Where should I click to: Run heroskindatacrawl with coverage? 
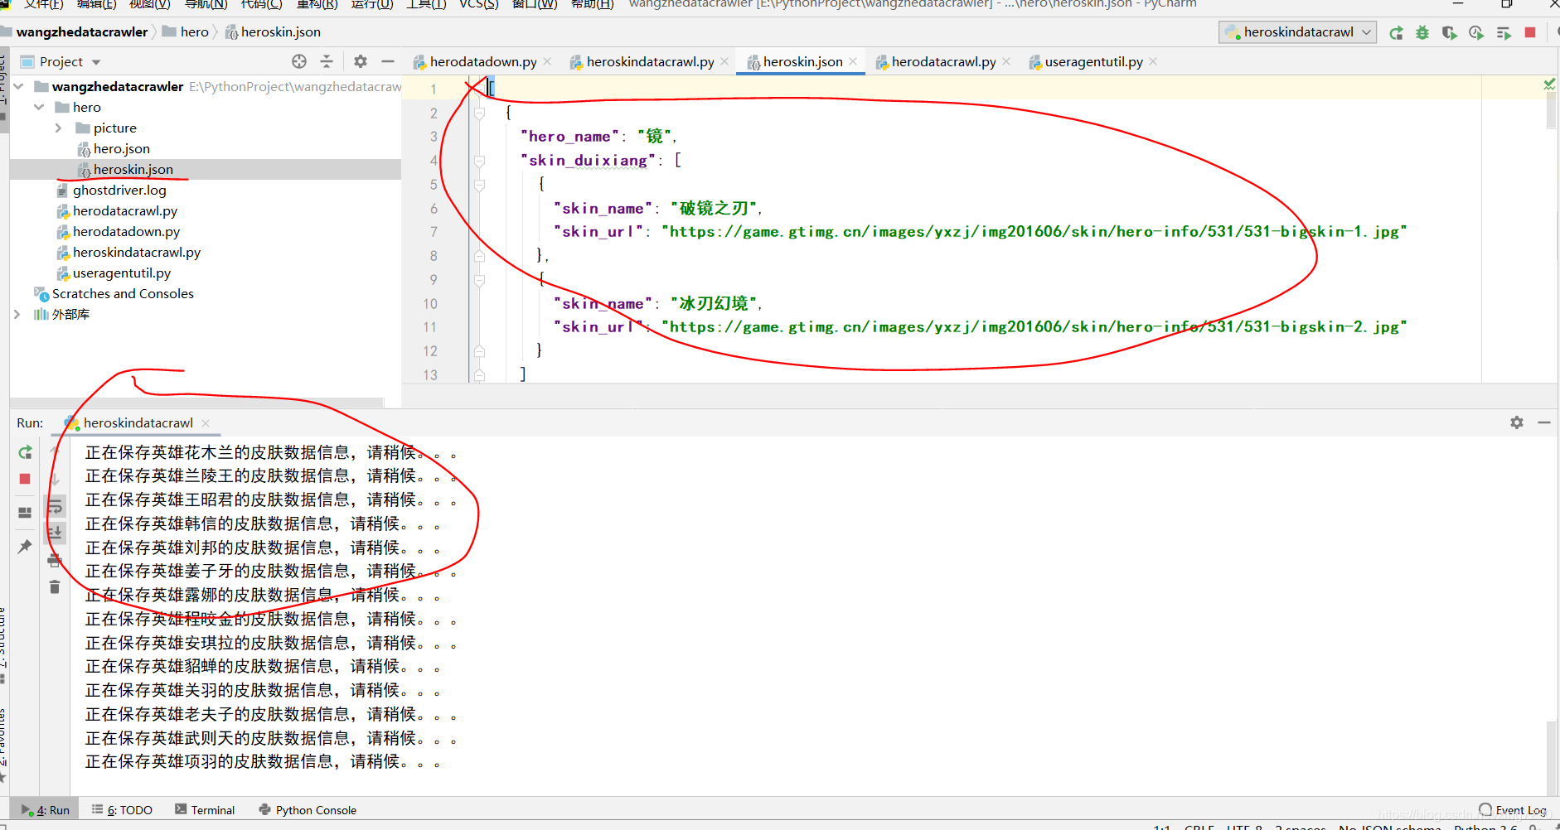[x=1449, y=32]
